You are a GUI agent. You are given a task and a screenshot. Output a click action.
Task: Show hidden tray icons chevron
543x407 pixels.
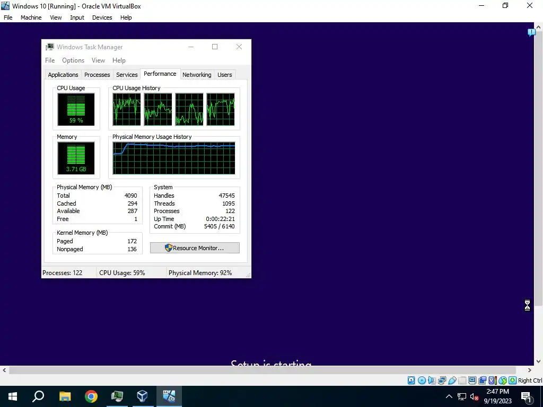point(449,396)
